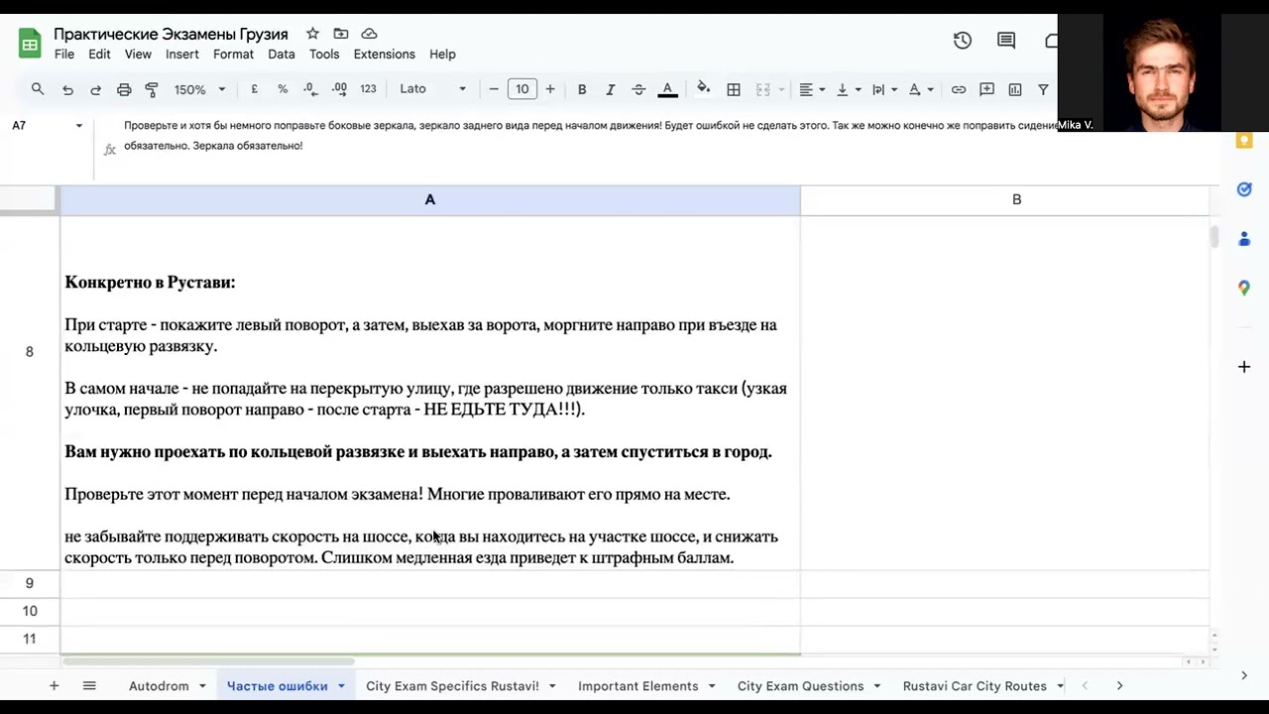Format as currency pound sign

pyautogui.click(x=255, y=89)
